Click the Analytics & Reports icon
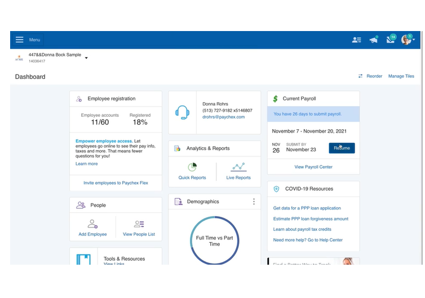 [x=177, y=148]
